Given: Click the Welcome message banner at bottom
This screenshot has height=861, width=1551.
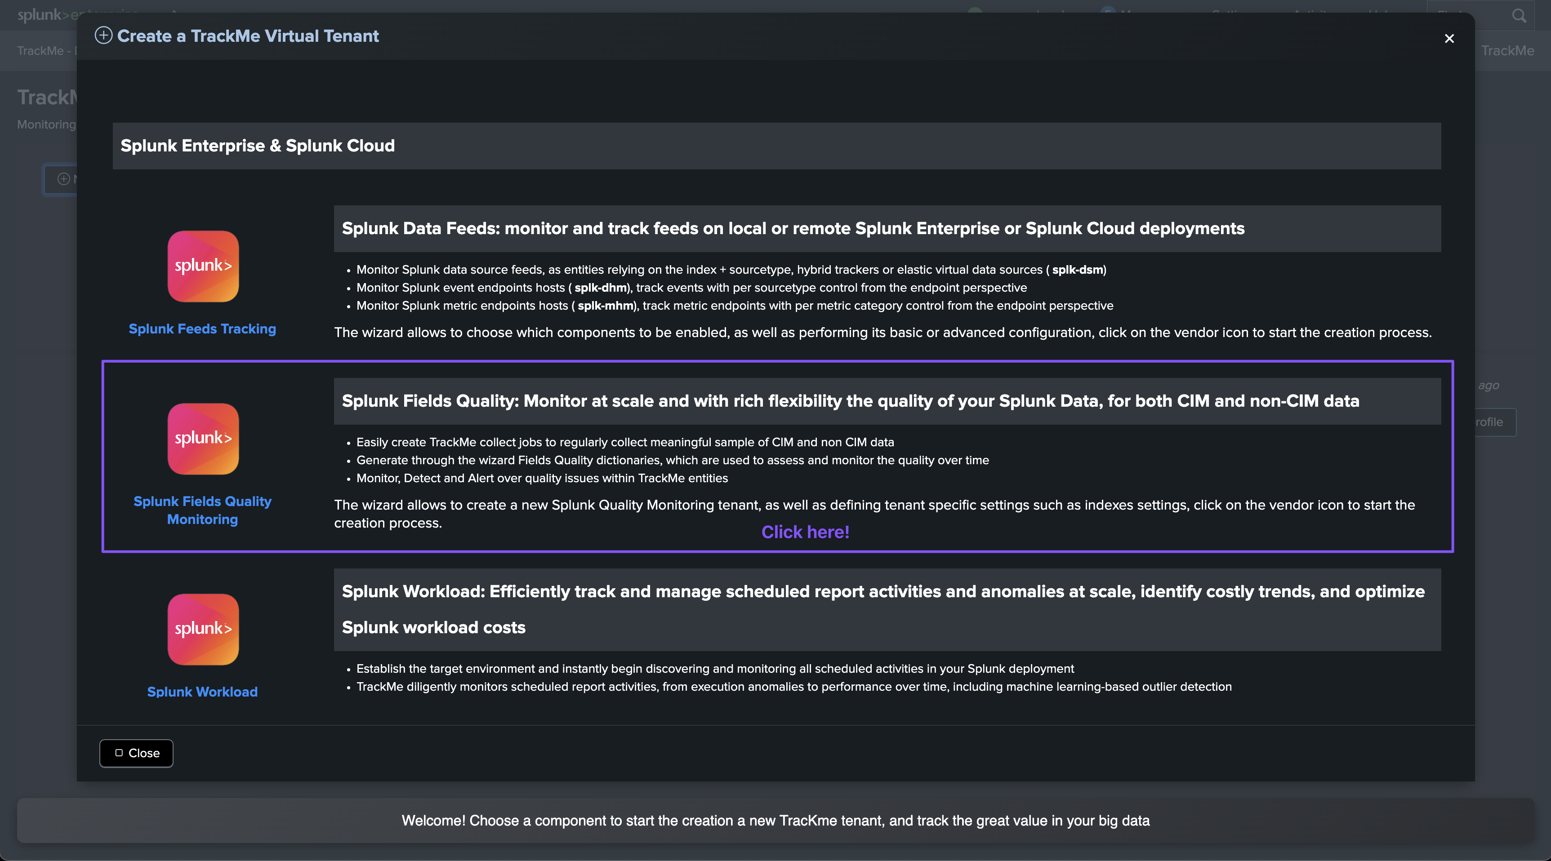Looking at the screenshot, I should click(x=775, y=821).
